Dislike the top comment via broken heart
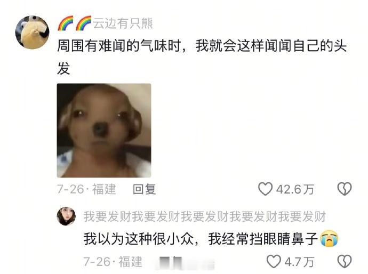 (345, 189)
